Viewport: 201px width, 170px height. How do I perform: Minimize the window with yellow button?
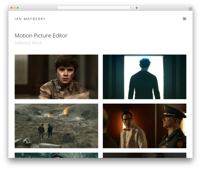click(x=14, y=8)
